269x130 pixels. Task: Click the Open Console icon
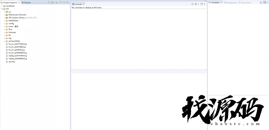201,4
